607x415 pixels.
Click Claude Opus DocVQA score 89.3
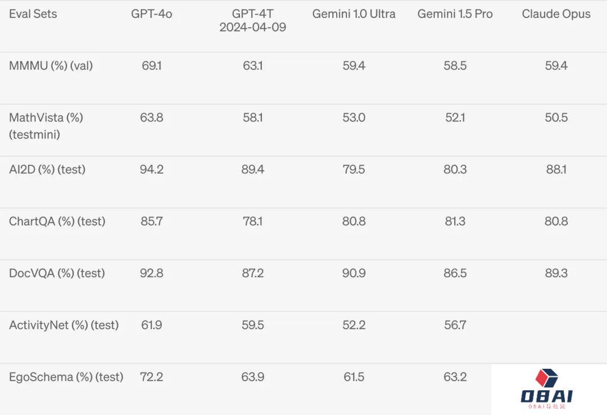tap(556, 273)
